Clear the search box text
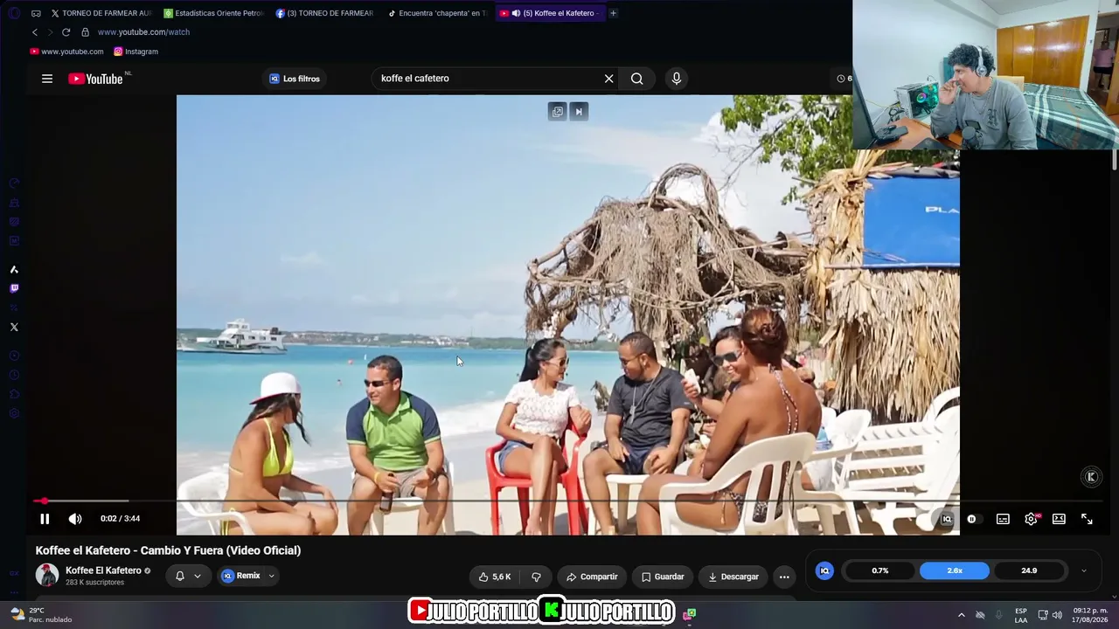The height and width of the screenshot is (629, 1119). 609,79
